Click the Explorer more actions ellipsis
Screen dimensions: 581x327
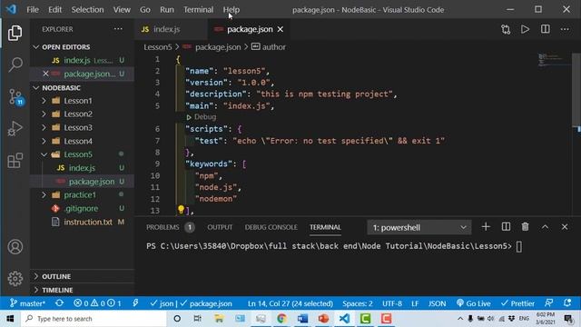(x=118, y=29)
